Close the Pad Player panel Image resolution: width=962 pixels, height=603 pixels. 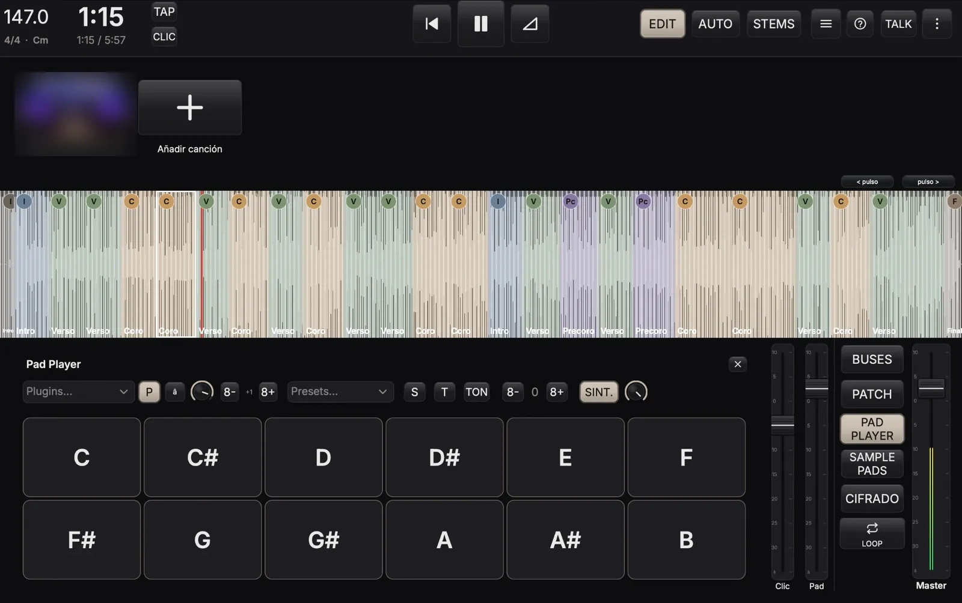(x=738, y=364)
